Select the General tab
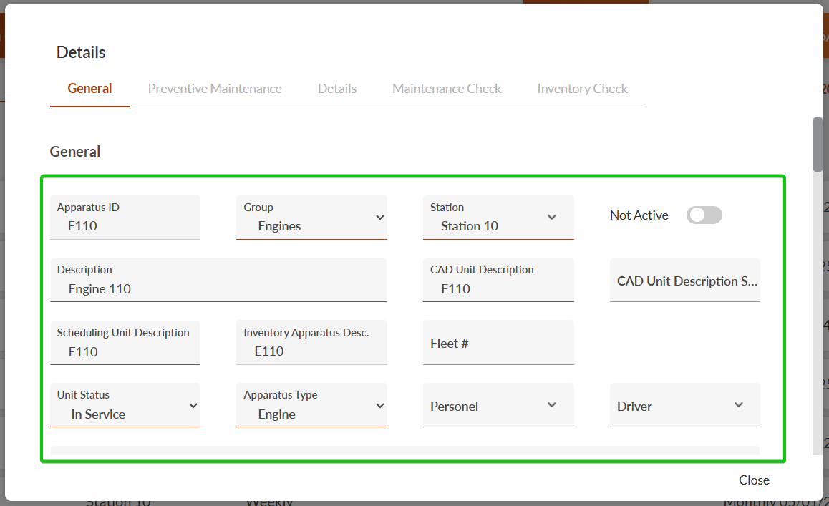 pyautogui.click(x=89, y=89)
